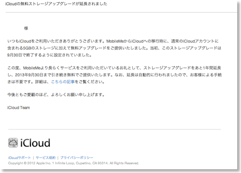The height and width of the screenshot is (173, 241).
Task: Open the プライバシーポリシー footer link
Action: (77, 158)
